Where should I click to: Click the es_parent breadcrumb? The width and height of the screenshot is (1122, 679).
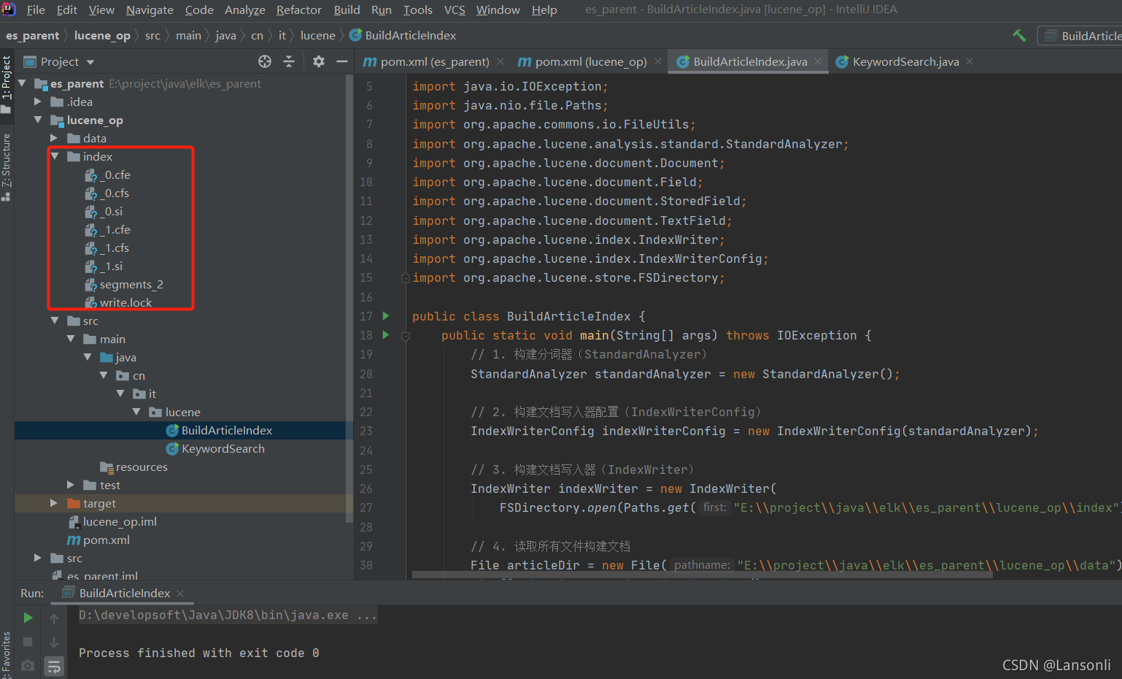click(x=33, y=35)
